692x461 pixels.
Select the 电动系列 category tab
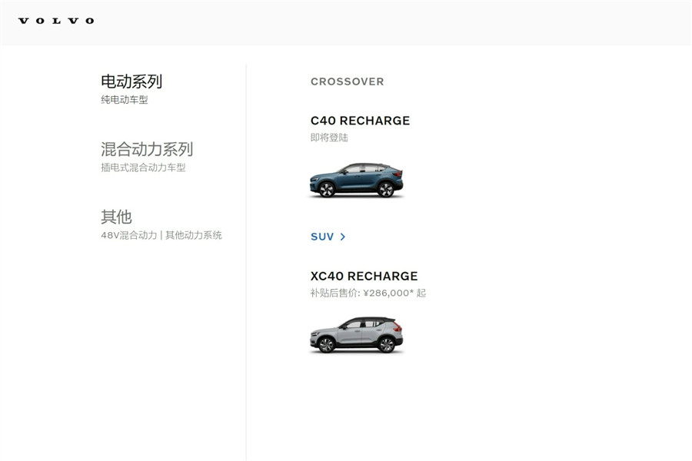pyautogui.click(x=131, y=81)
